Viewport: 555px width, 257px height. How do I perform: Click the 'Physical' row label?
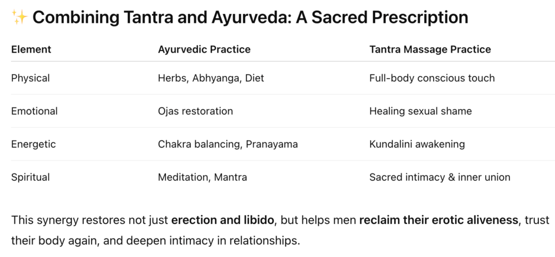click(x=30, y=78)
